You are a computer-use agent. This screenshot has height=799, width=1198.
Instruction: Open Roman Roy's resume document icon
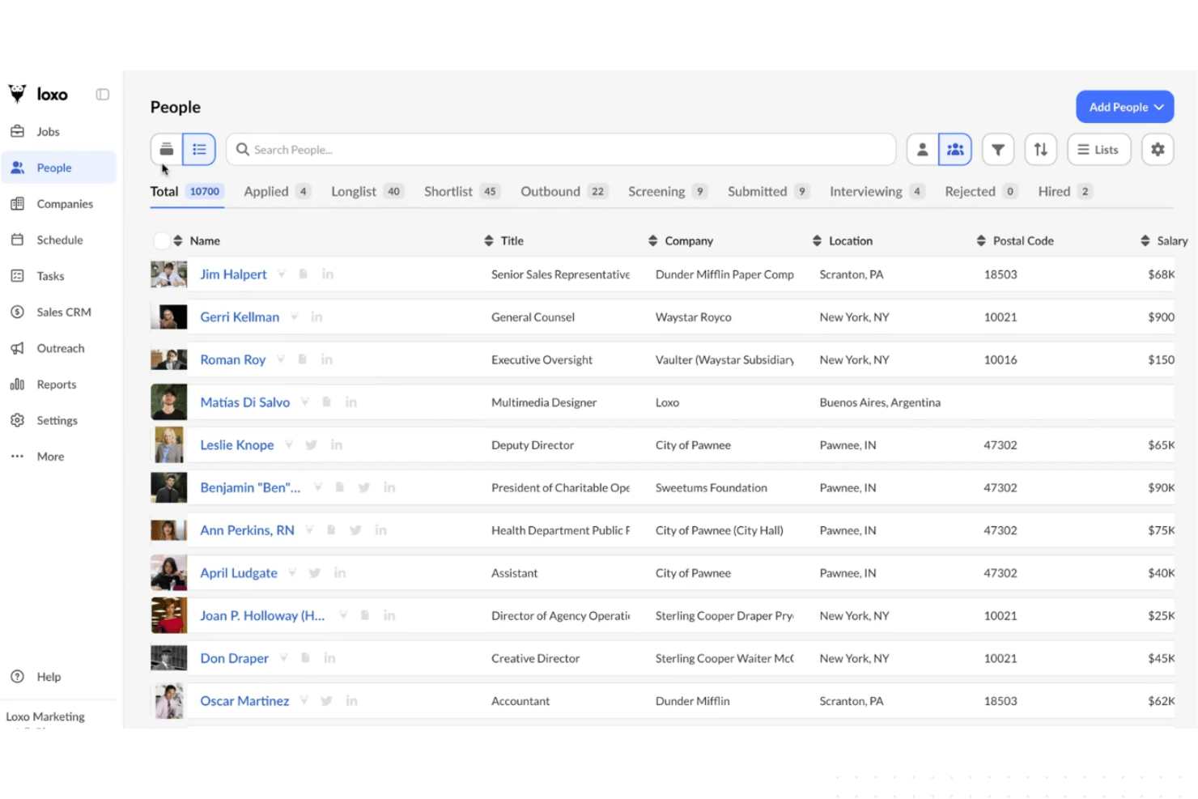[302, 359]
